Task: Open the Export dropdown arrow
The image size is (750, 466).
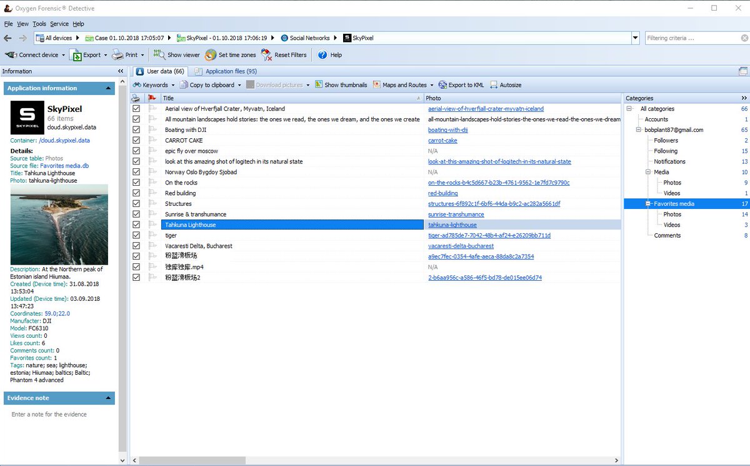Action: point(106,55)
